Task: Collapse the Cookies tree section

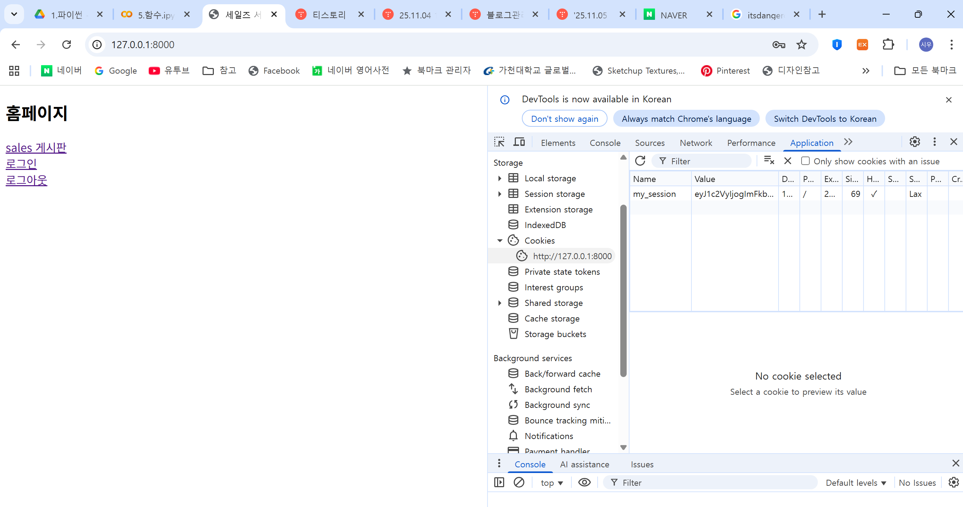Action: tap(500, 241)
